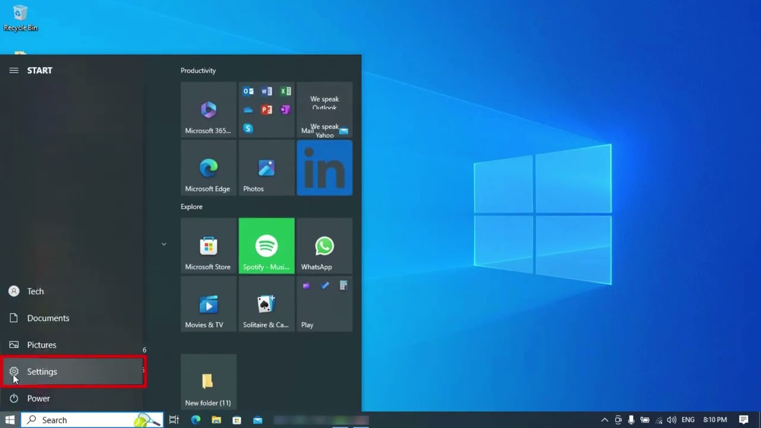The height and width of the screenshot is (428, 761).
Task: Click the microphone tray icon
Action: [x=631, y=420]
